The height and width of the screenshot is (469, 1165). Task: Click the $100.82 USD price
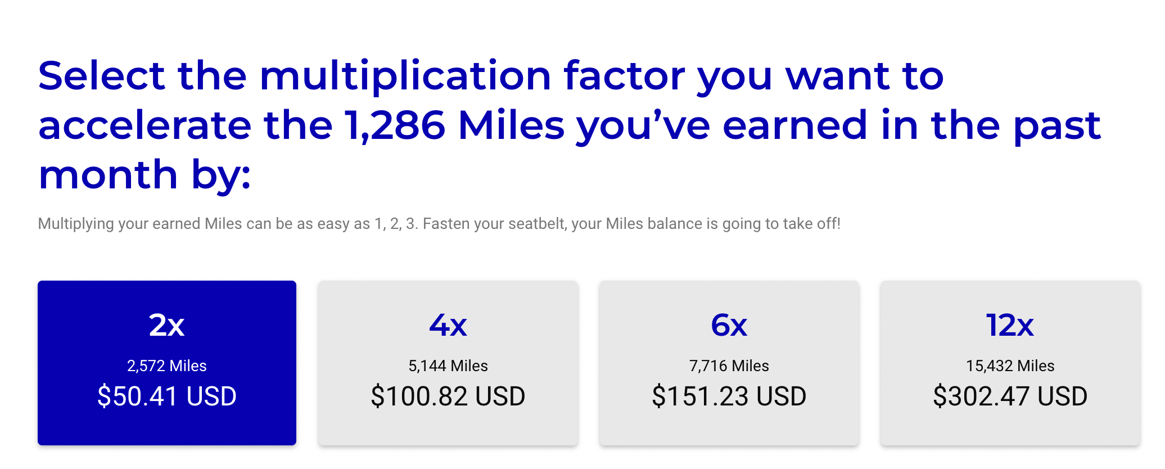tap(448, 396)
